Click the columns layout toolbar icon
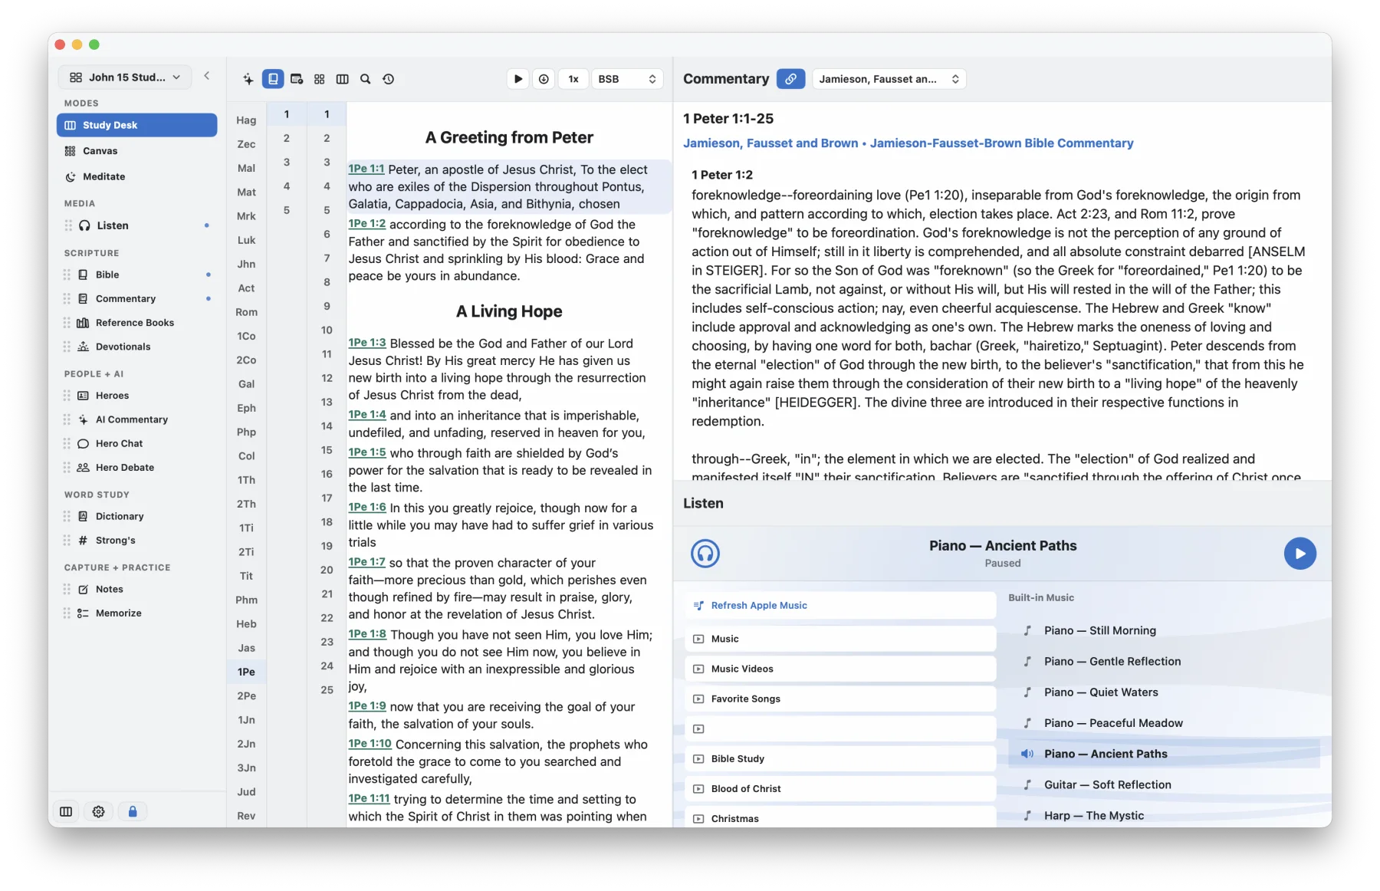Viewport: 1380px width, 891px height. [343, 79]
